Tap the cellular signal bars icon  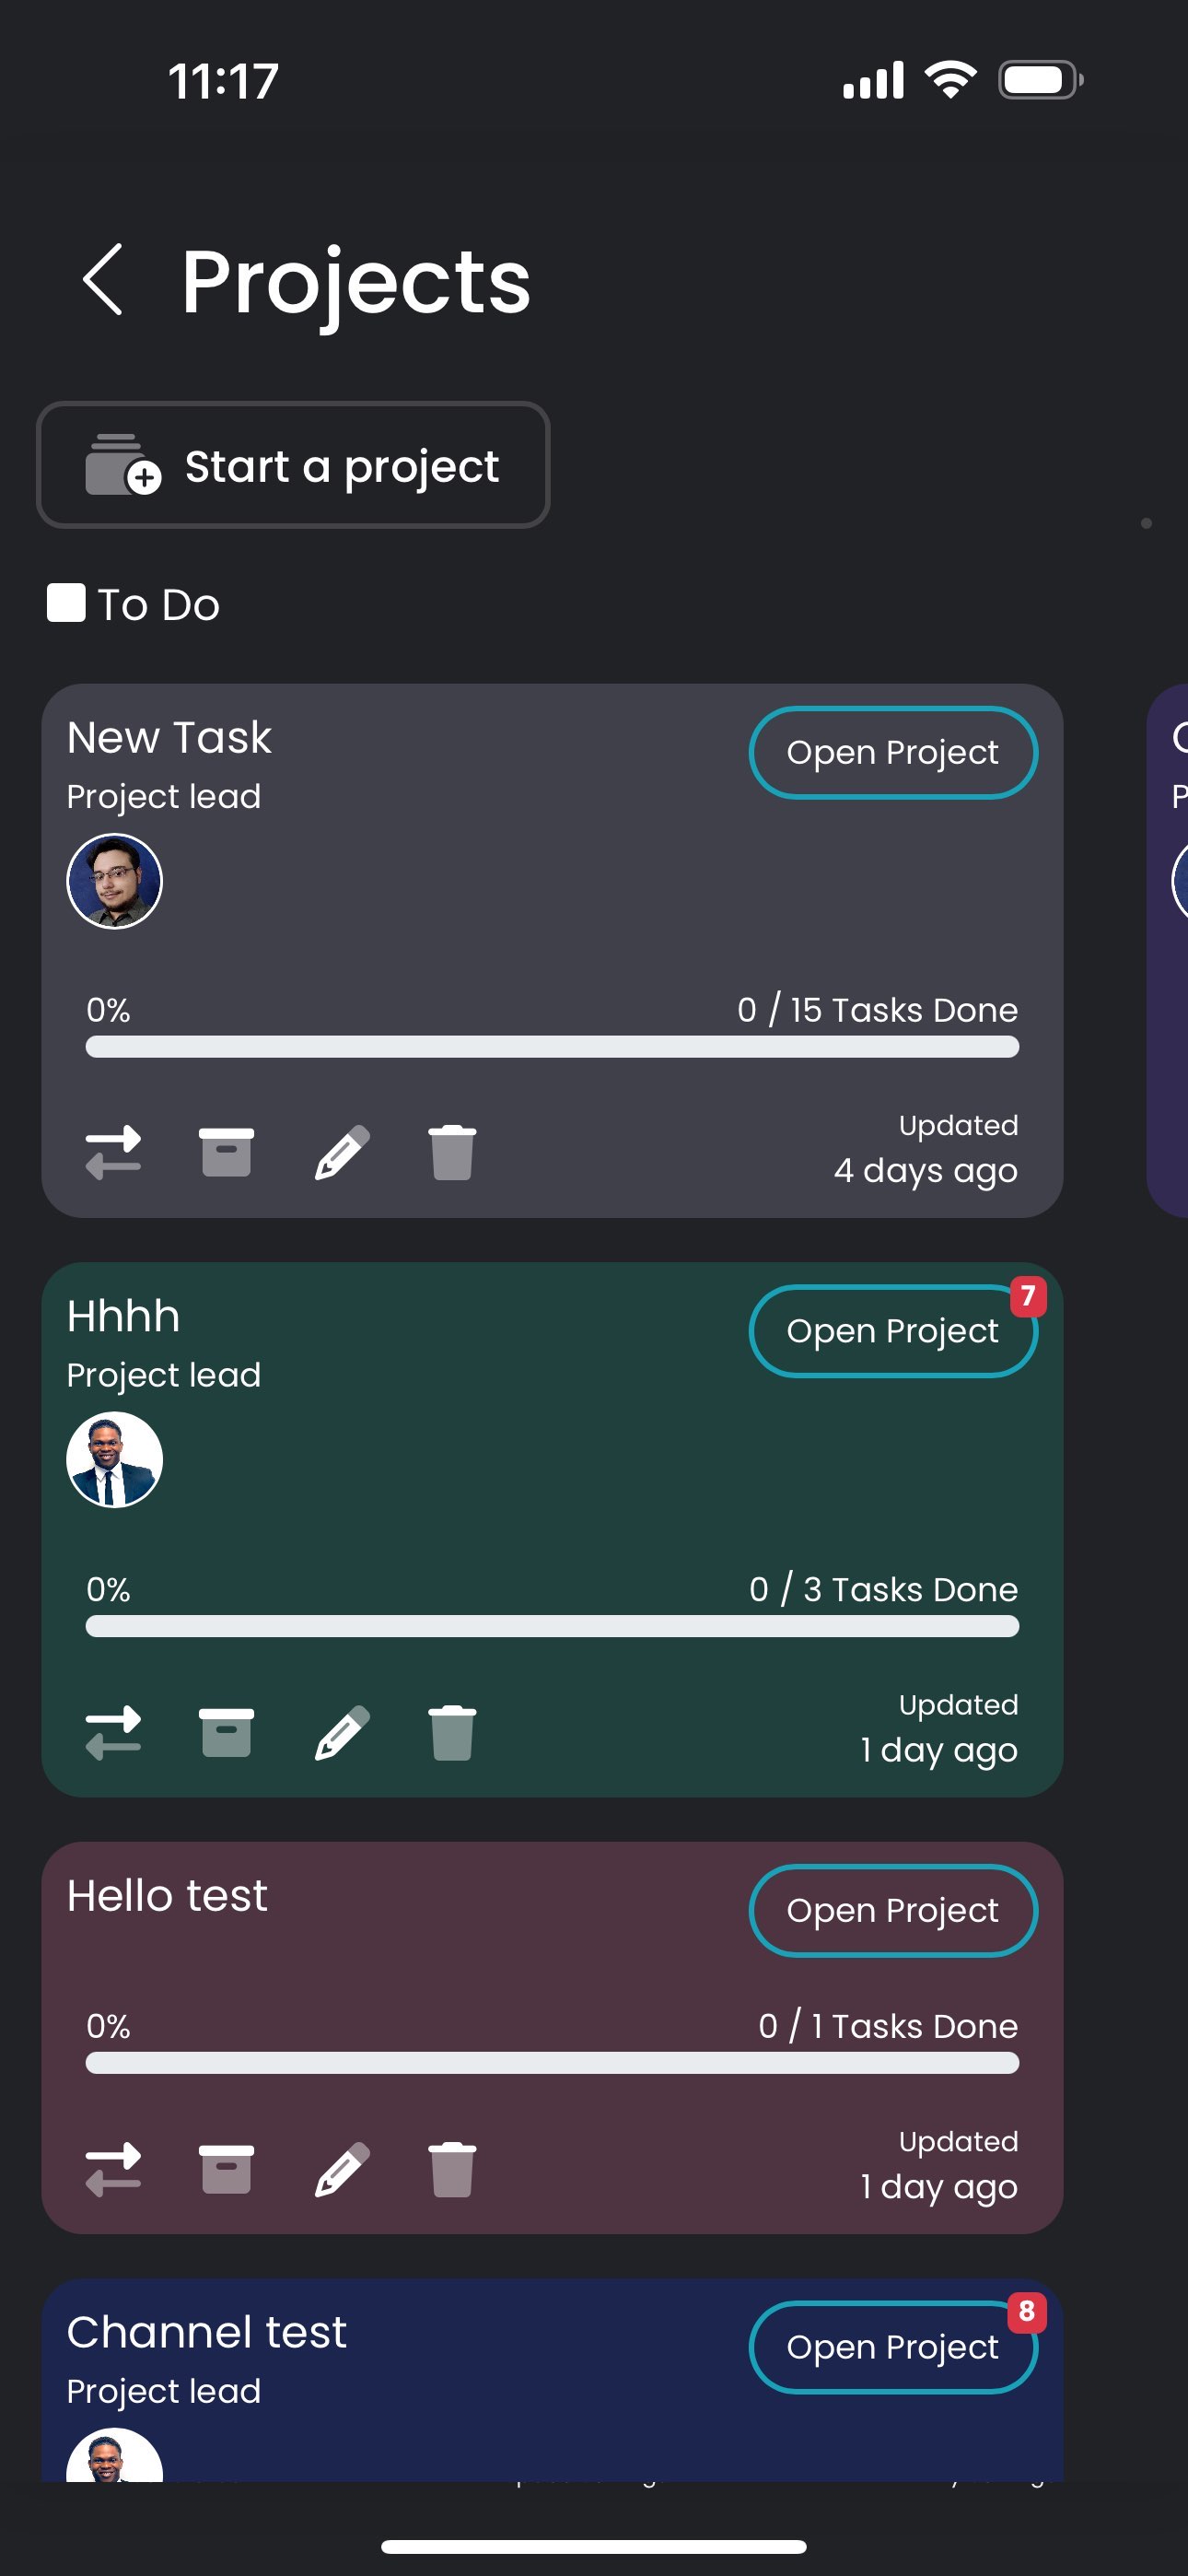(x=873, y=80)
